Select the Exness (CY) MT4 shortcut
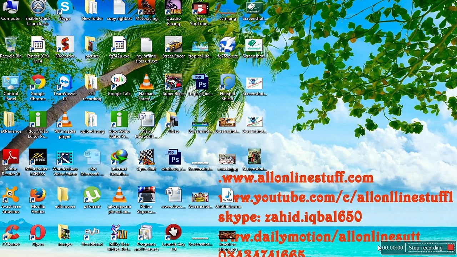This screenshot has width=457, height=257. (38, 50)
